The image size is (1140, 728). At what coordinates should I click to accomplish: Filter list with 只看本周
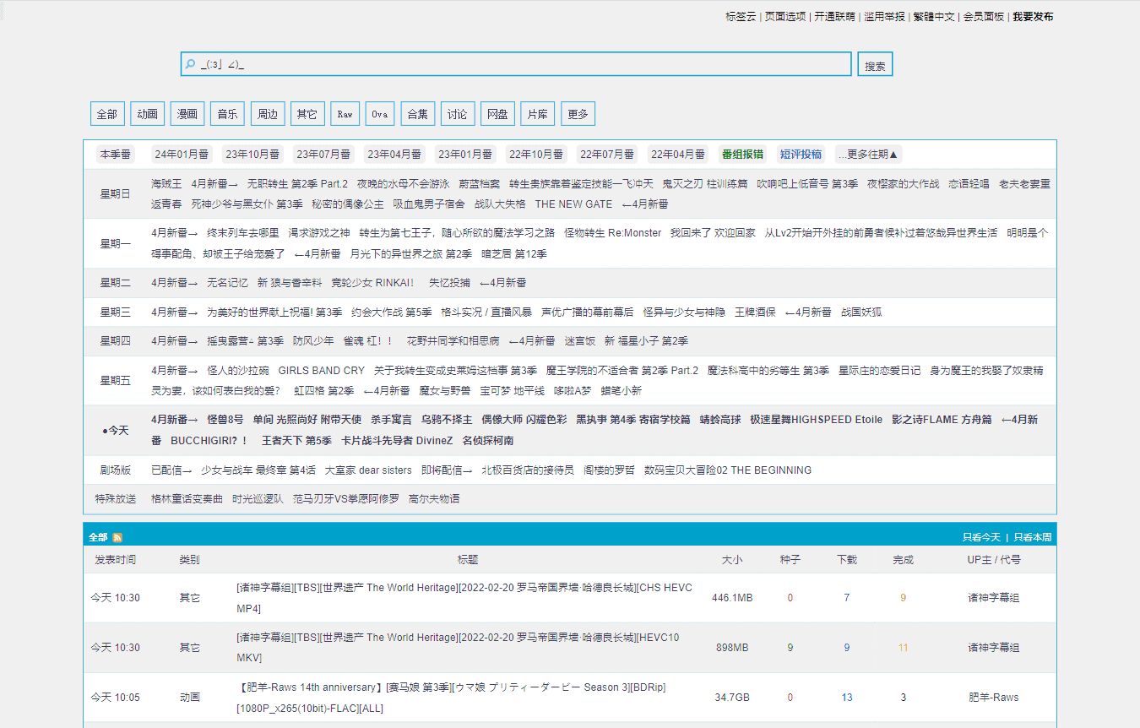click(1033, 538)
